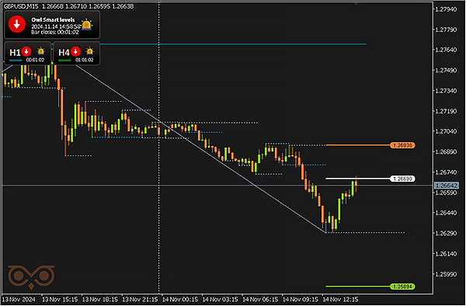Click the orange 1.26936 level label
This screenshot has width=466, height=306.
pos(402,145)
